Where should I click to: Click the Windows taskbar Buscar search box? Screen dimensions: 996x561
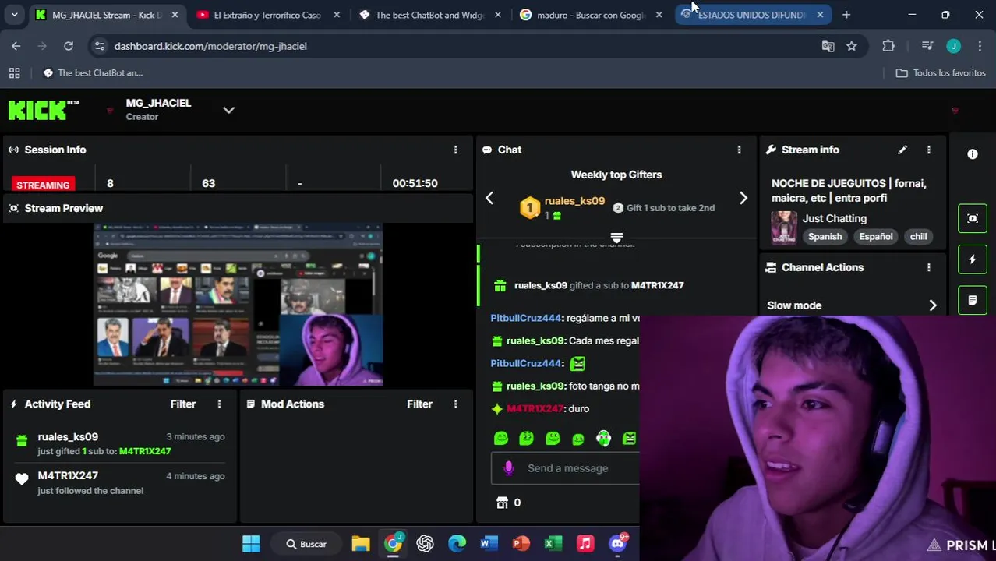point(307,543)
